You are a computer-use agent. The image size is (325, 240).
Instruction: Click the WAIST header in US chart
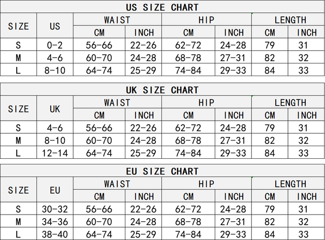tap(117, 20)
